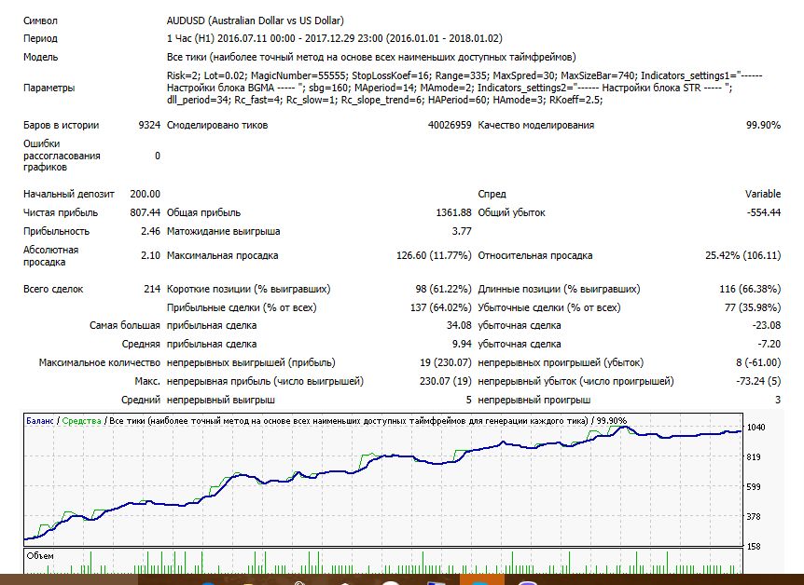
Task: Click the 'Короткие позиции (% выигравших)' label
Action: pyautogui.click(x=249, y=289)
